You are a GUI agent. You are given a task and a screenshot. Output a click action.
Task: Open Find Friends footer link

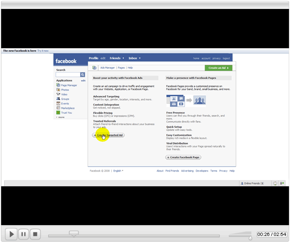(x=173, y=172)
